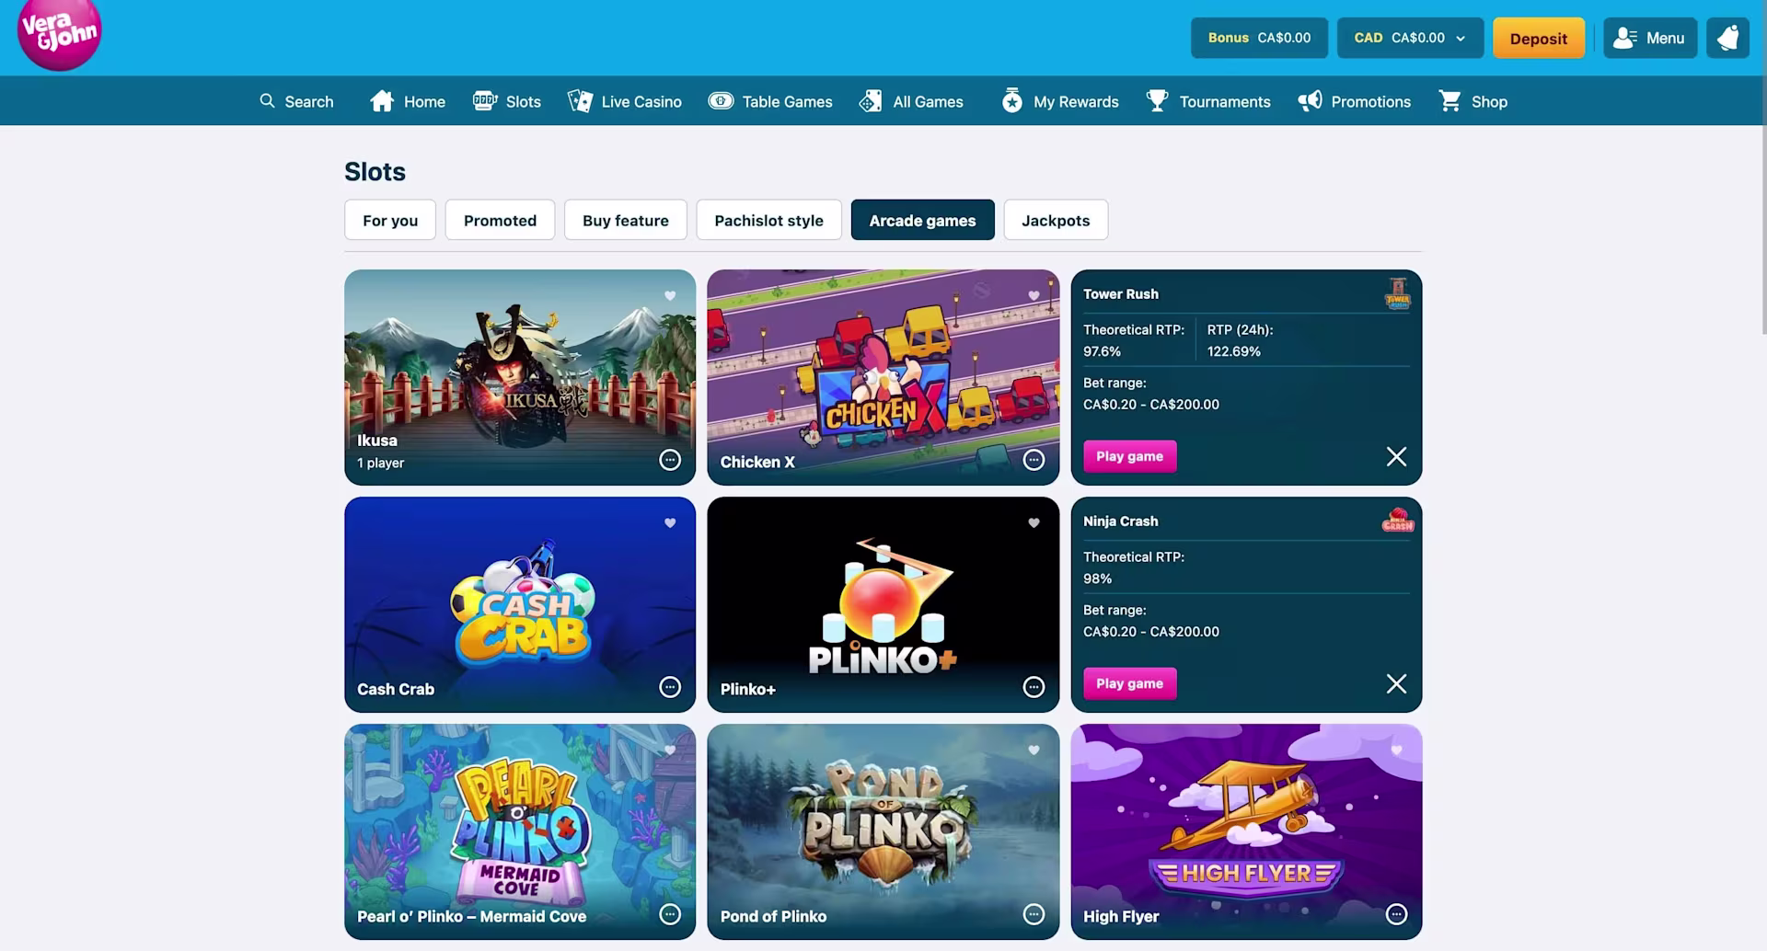Favorite the Plinko+ game heart
This screenshot has height=951, width=1767.
point(1034,522)
